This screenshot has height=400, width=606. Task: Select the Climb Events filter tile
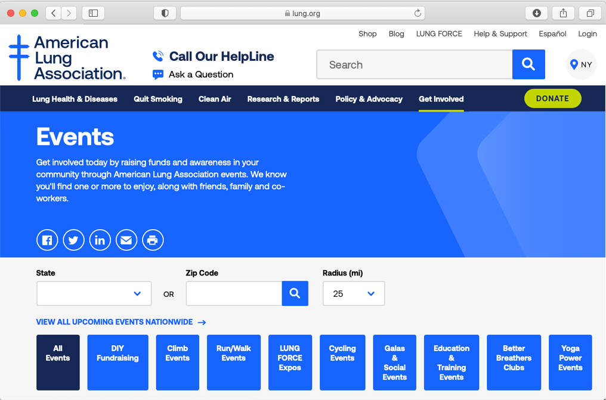(177, 362)
